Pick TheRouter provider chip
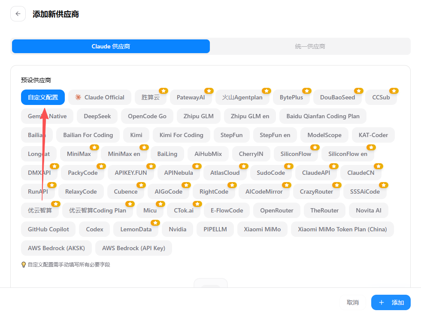Image resolution: width=421 pixels, height=317 pixels. [x=324, y=210]
